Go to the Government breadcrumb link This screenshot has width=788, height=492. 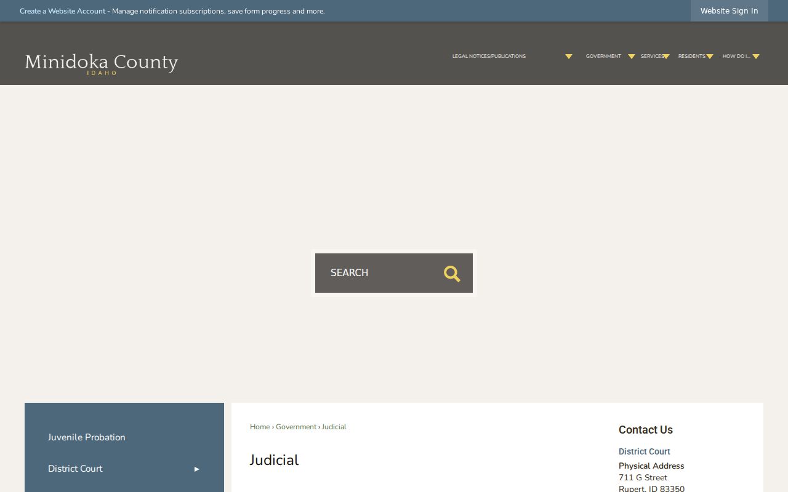point(296,427)
